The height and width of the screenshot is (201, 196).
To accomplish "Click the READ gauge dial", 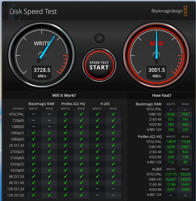I will (x=156, y=55).
